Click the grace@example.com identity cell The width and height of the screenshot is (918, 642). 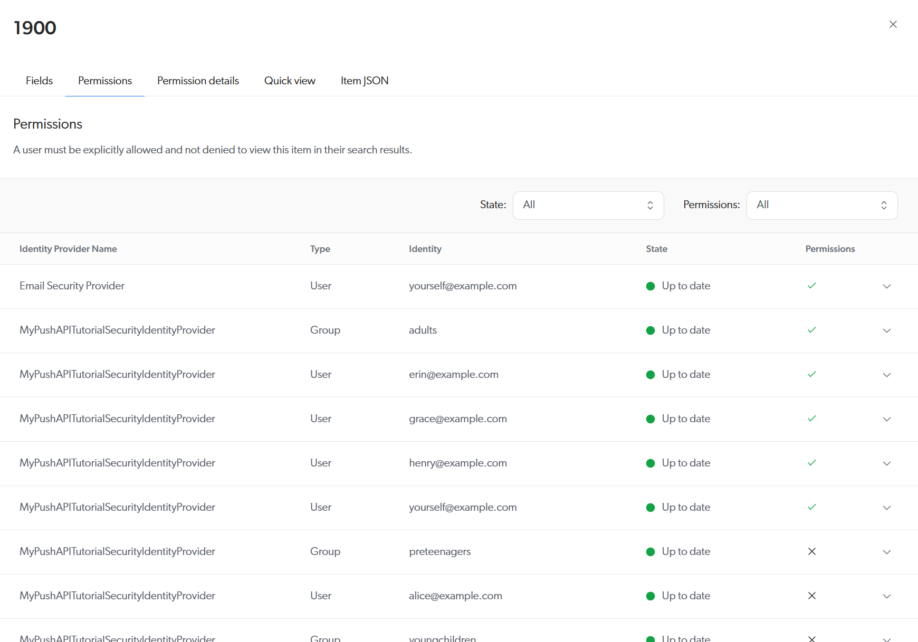tap(458, 419)
